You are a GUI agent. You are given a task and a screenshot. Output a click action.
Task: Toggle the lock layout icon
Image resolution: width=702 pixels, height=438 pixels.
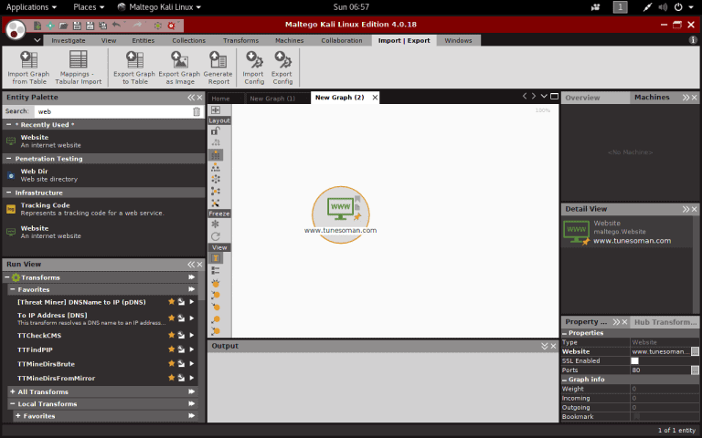coord(216,131)
